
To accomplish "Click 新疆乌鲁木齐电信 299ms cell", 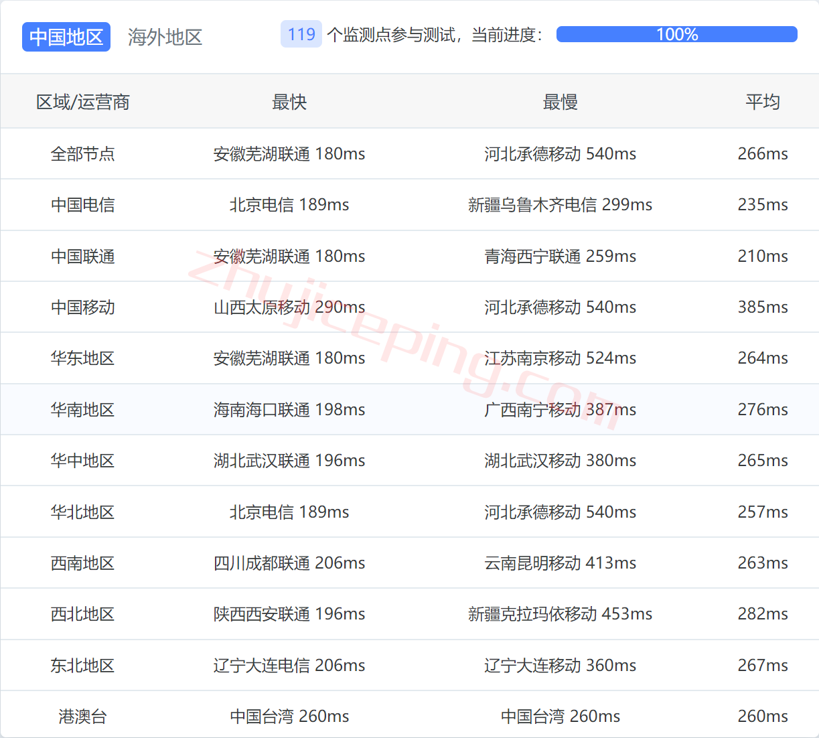I will [561, 204].
